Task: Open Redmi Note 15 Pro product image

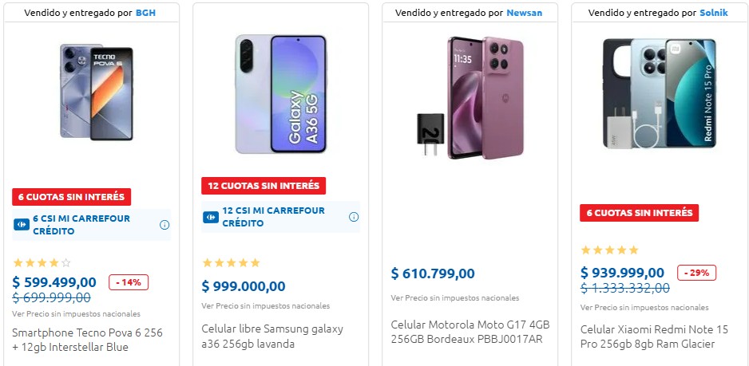Action: (660, 93)
